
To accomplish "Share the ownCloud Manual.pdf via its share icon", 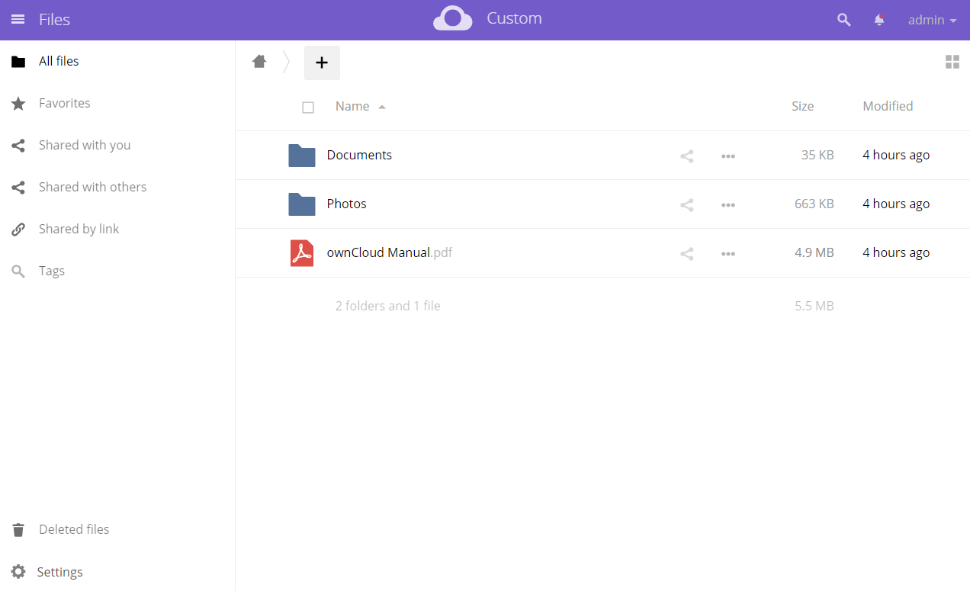I will pos(686,253).
